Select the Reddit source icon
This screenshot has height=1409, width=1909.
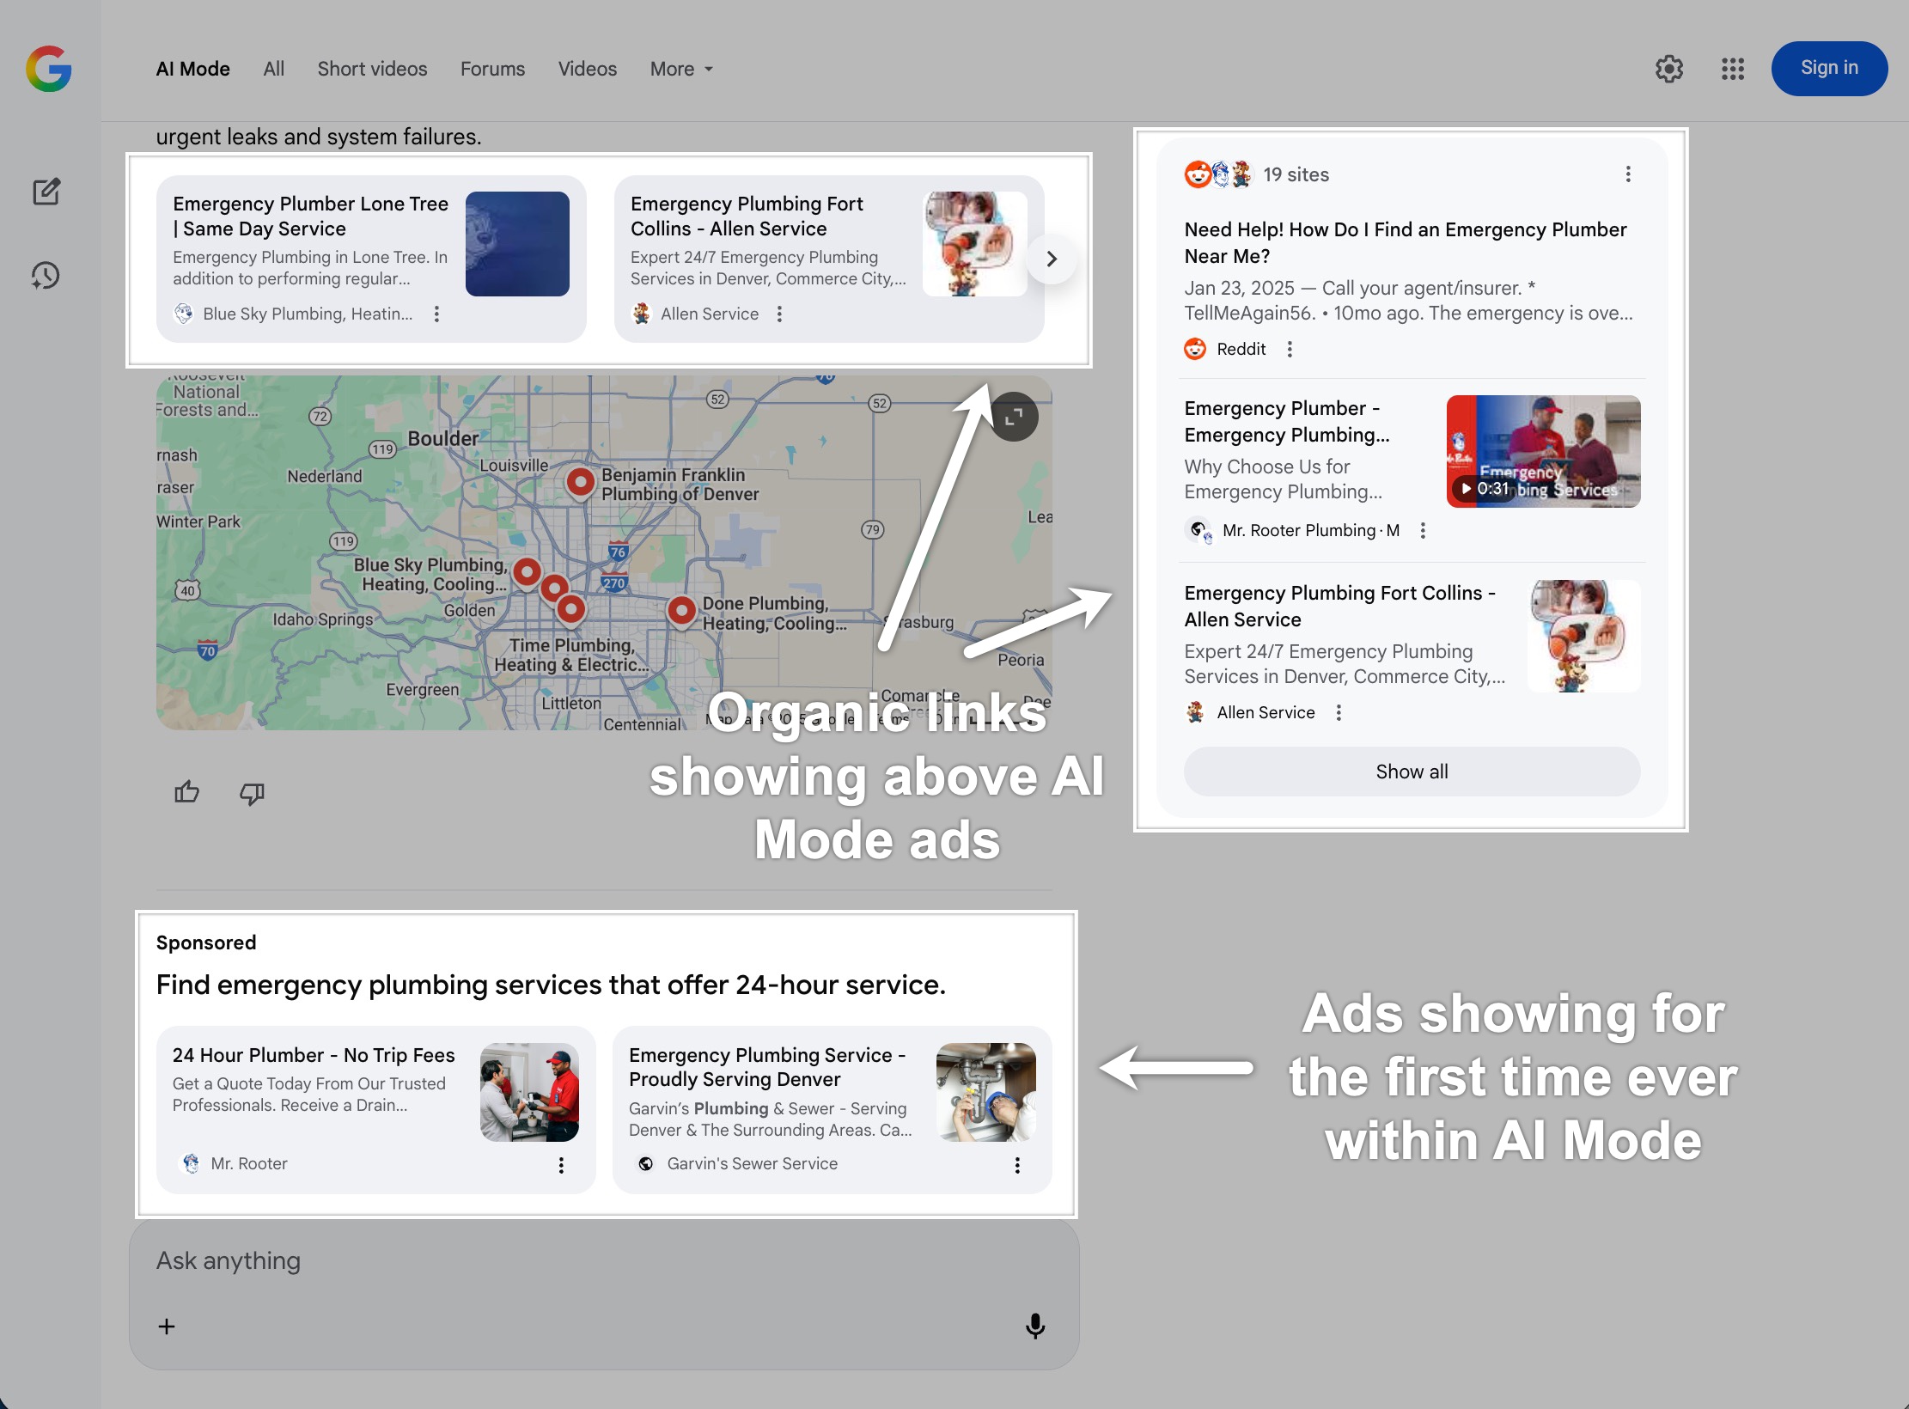[1196, 349]
